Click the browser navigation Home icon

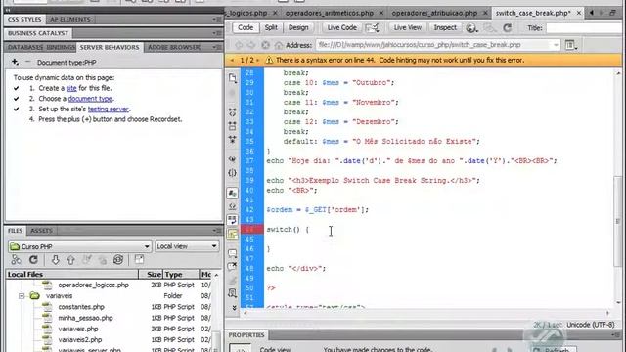pos(279,45)
